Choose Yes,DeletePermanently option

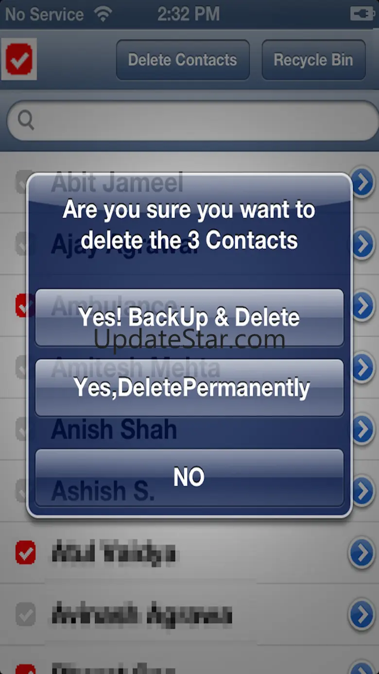(189, 388)
